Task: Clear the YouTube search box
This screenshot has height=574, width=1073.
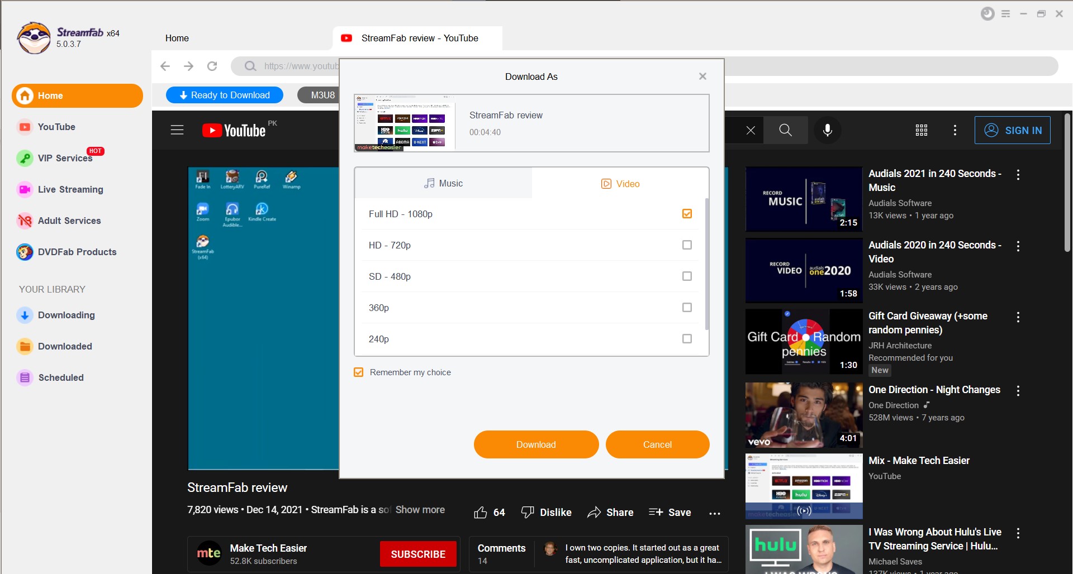Action: click(751, 130)
